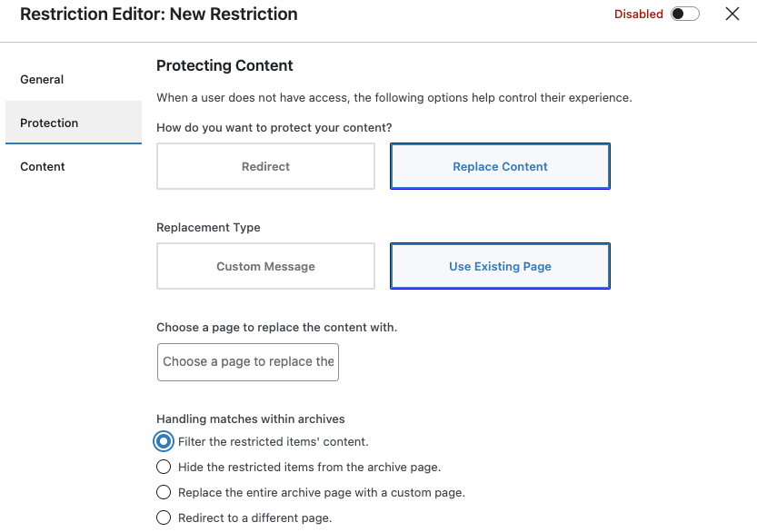This screenshot has height=532, width=757.
Task: Choose the Redirect protection method
Action: coord(265,166)
